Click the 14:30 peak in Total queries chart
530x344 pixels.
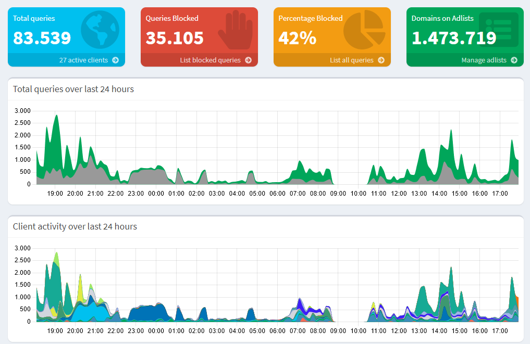451,131
